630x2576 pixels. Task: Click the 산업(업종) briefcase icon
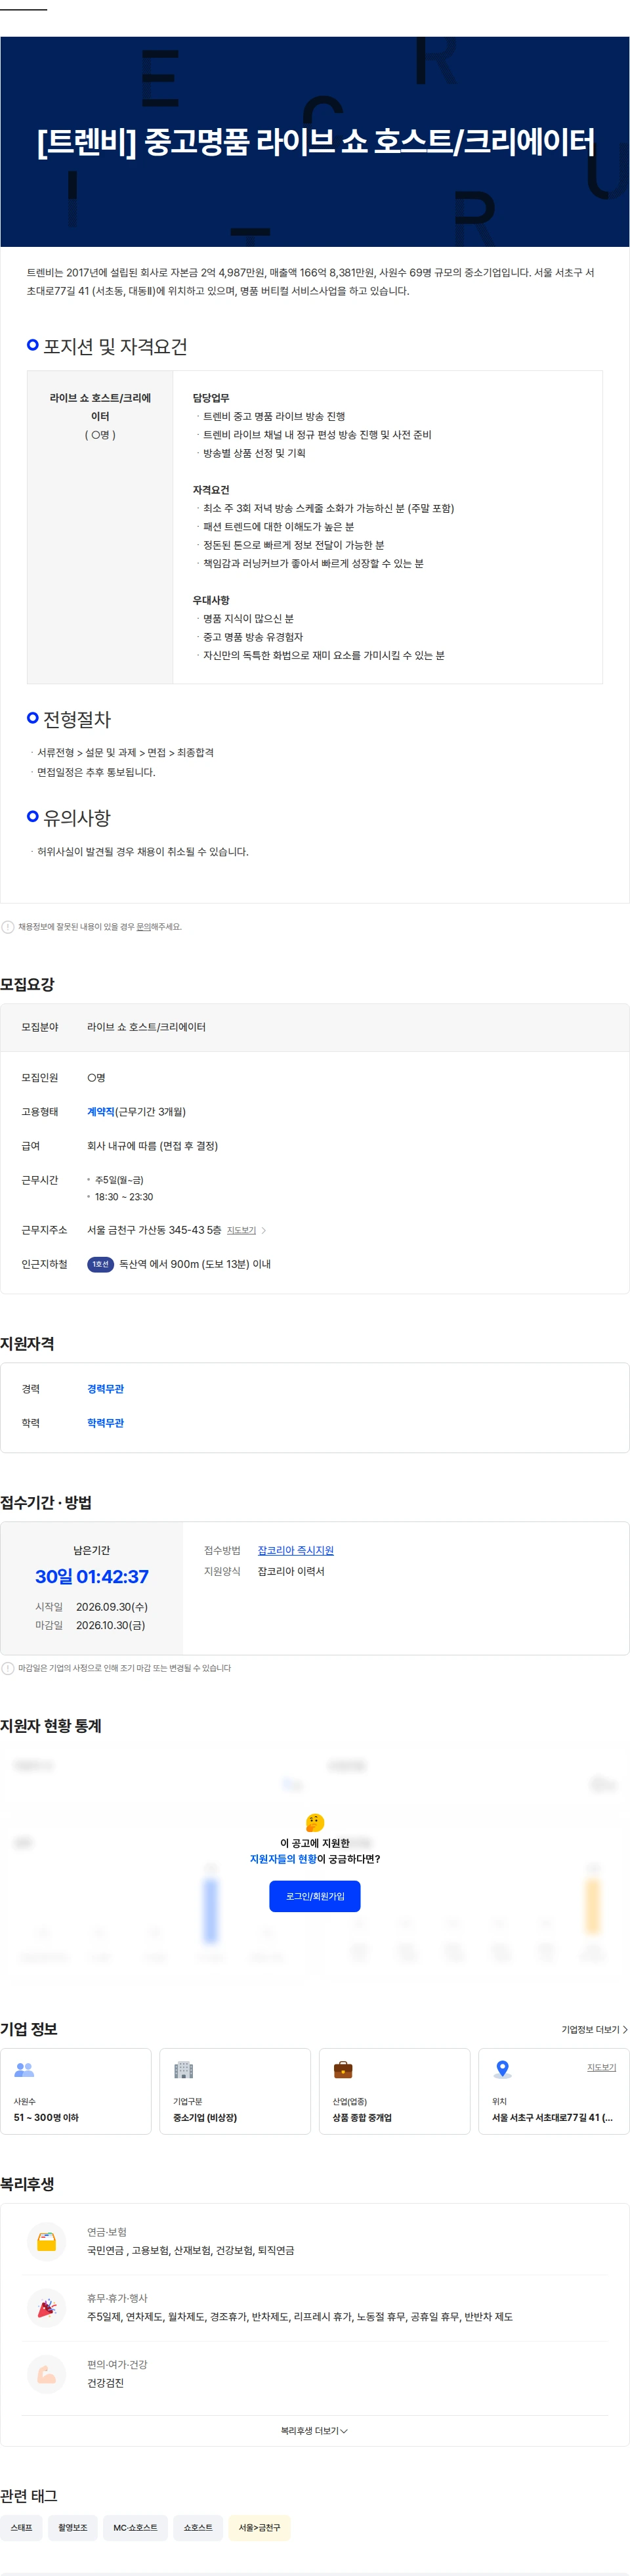pos(343,2069)
